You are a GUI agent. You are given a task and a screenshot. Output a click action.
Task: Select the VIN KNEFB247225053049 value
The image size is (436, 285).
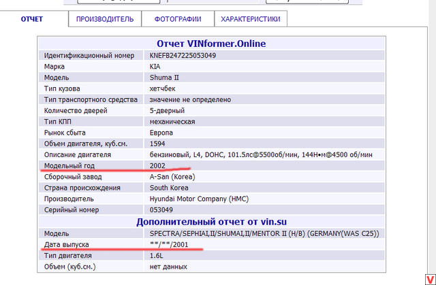click(x=183, y=56)
